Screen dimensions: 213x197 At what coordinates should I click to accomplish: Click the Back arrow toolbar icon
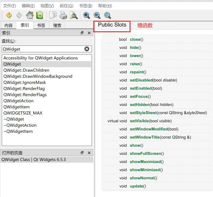(x=9, y=15)
